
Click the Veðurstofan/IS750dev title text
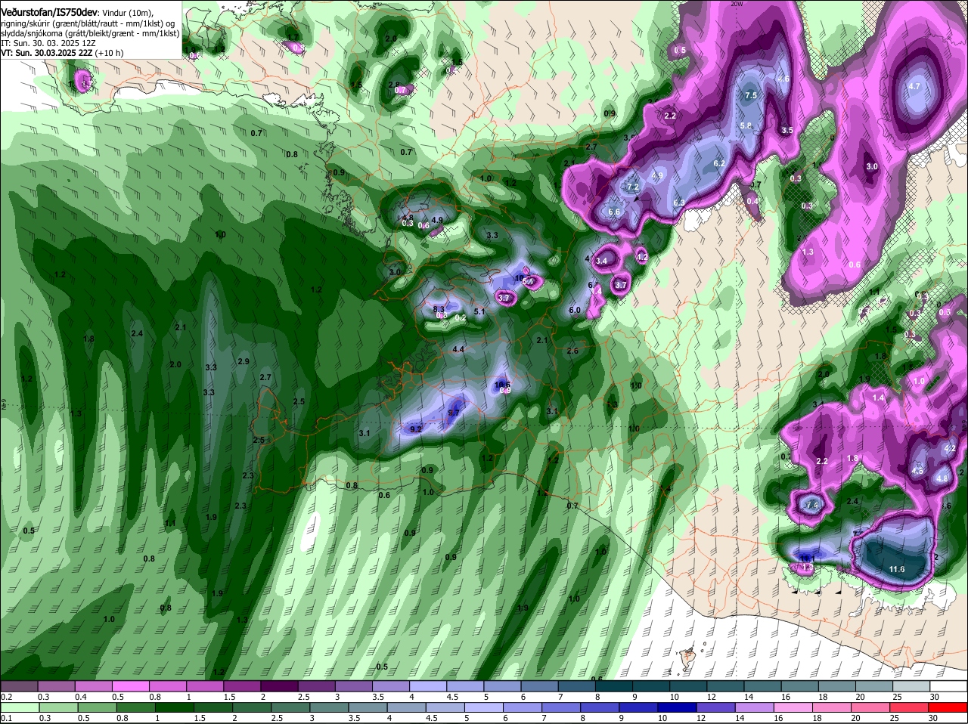(x=49, y=13)
